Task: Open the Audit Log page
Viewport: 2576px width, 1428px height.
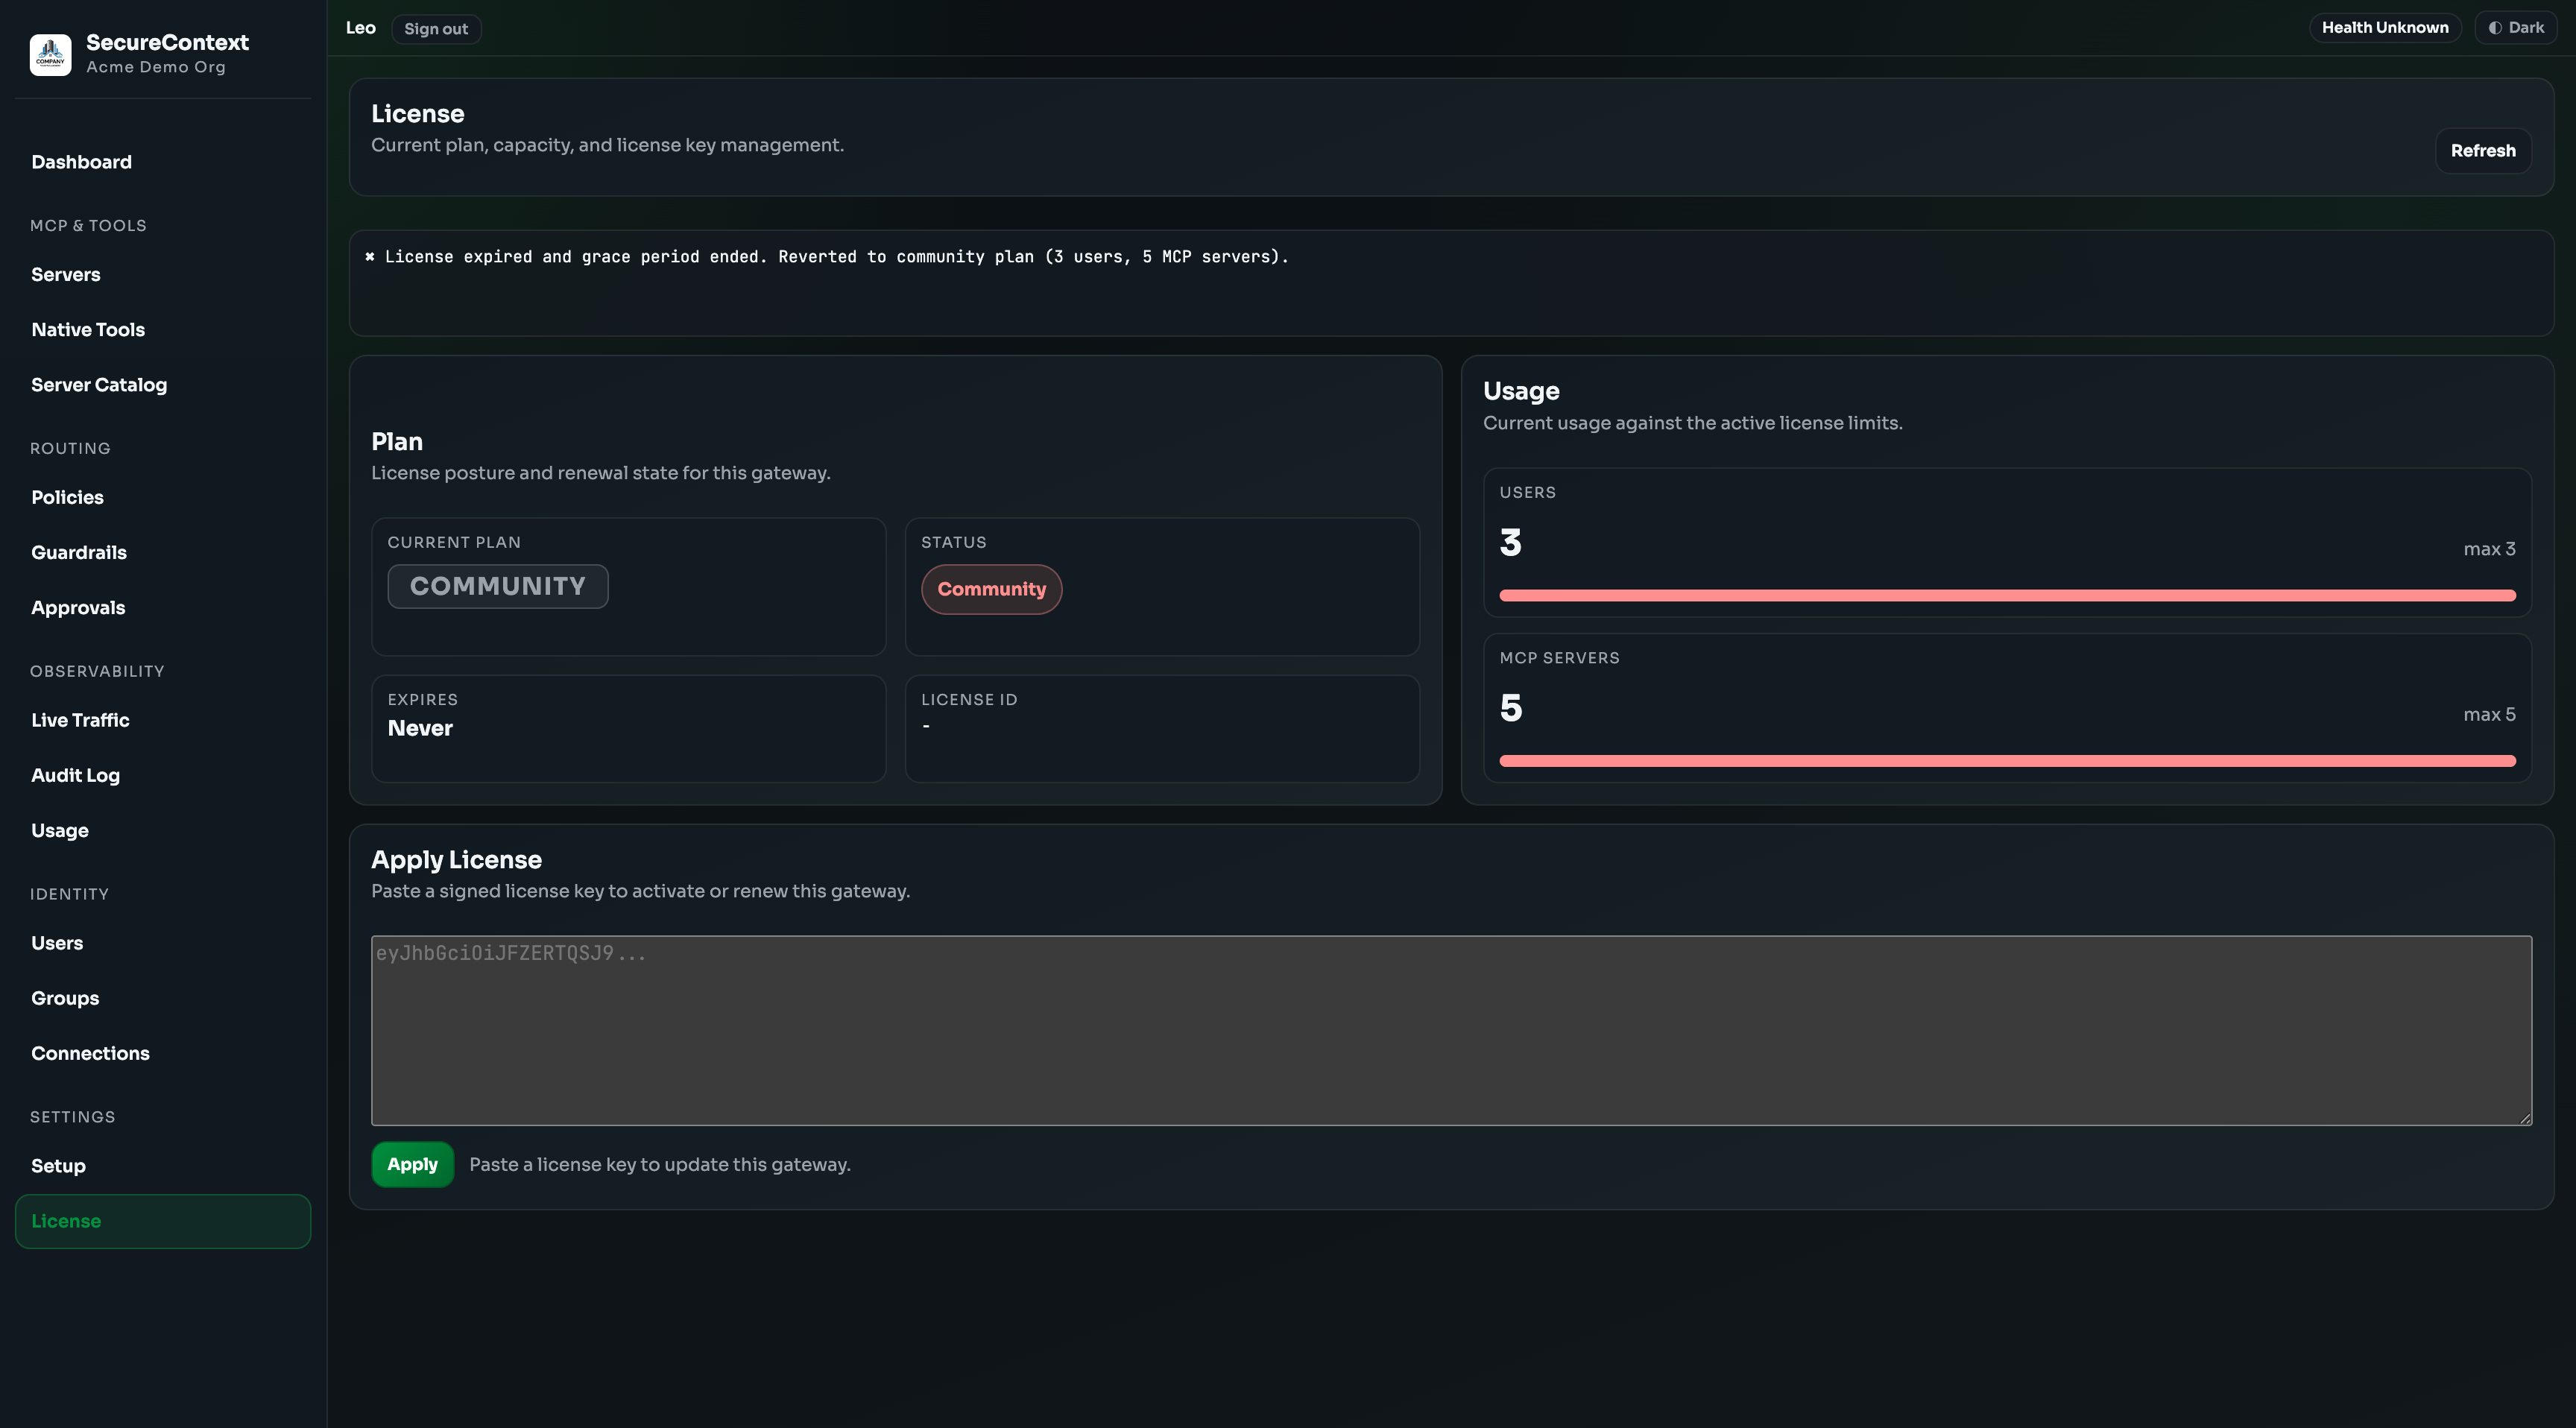Action: pos(75,775)
